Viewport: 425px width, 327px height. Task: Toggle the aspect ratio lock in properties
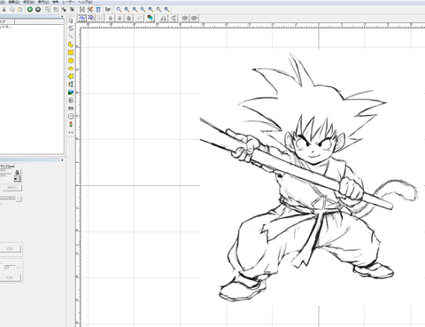(17, 172)
